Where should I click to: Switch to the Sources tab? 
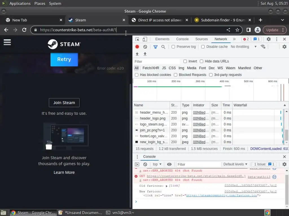pyautogui.click(x=202, y=39)
